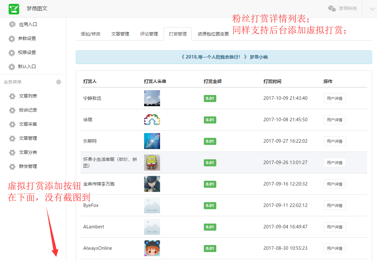Click 徐琨's colorful house avatar
Screen dimensions: 377x261
coord(152,120)
